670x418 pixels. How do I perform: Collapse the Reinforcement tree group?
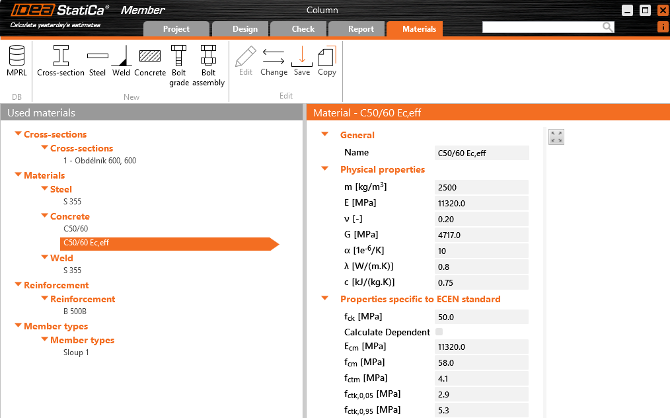tap(19, 285)
